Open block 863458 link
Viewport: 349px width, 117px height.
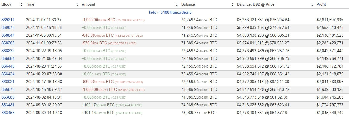8,113
